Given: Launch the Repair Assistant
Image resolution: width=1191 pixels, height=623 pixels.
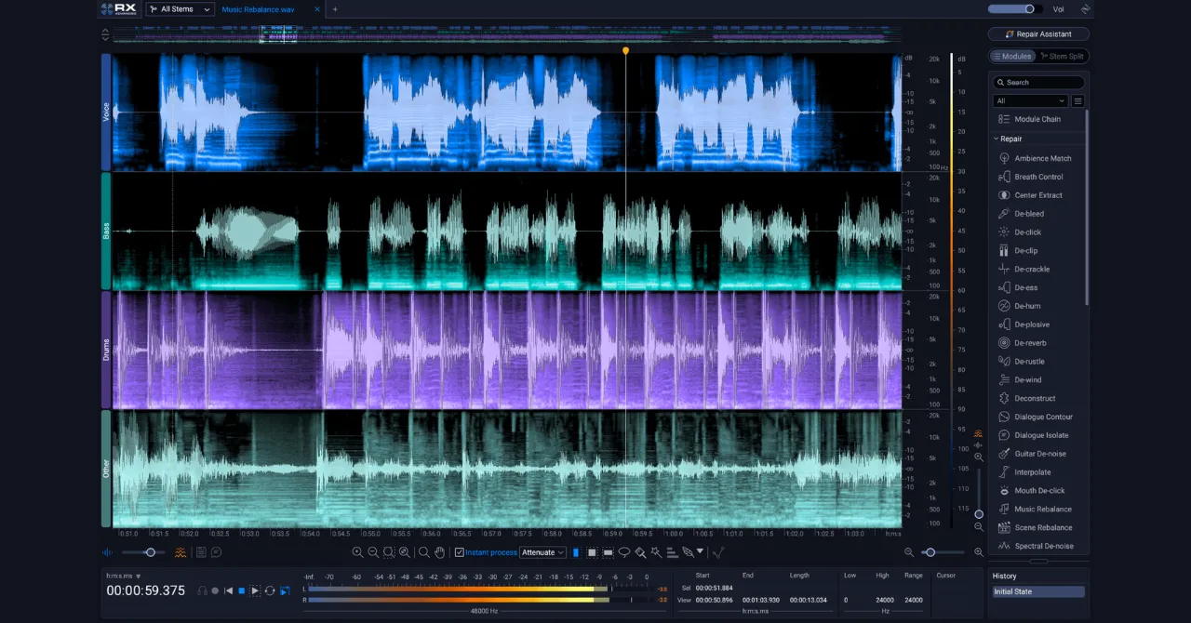Looking at the screenshot, I should (1038, 34).
